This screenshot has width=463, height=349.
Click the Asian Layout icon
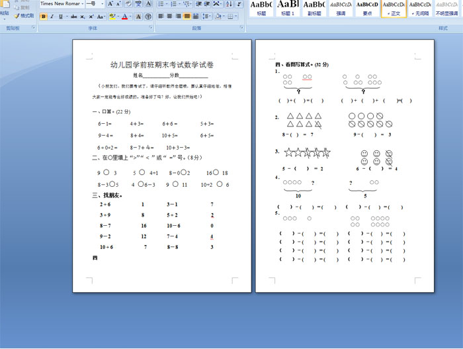216,4
